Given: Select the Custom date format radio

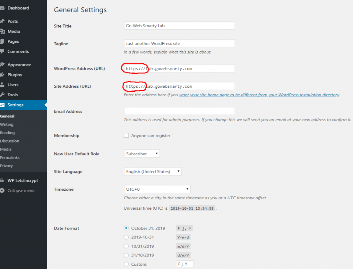Looking at the screenshot, I should pos(126,264).
